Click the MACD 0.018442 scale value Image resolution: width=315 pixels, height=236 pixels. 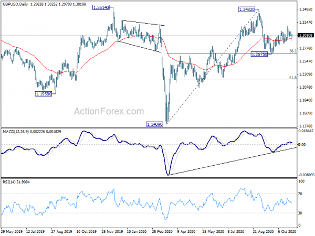[x=306, y=131]
